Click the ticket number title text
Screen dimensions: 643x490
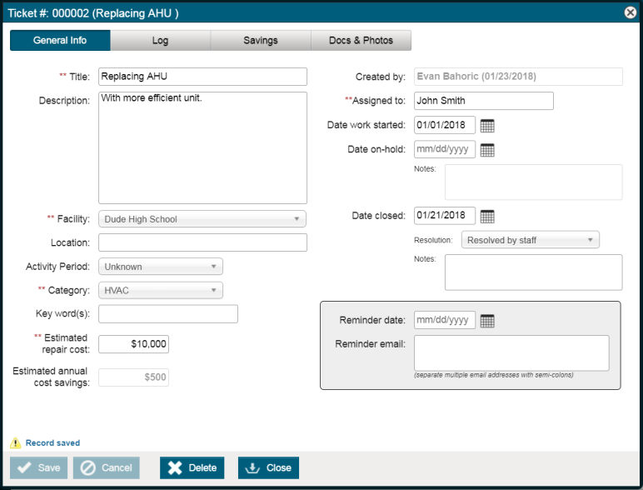(x=93, y=13)
